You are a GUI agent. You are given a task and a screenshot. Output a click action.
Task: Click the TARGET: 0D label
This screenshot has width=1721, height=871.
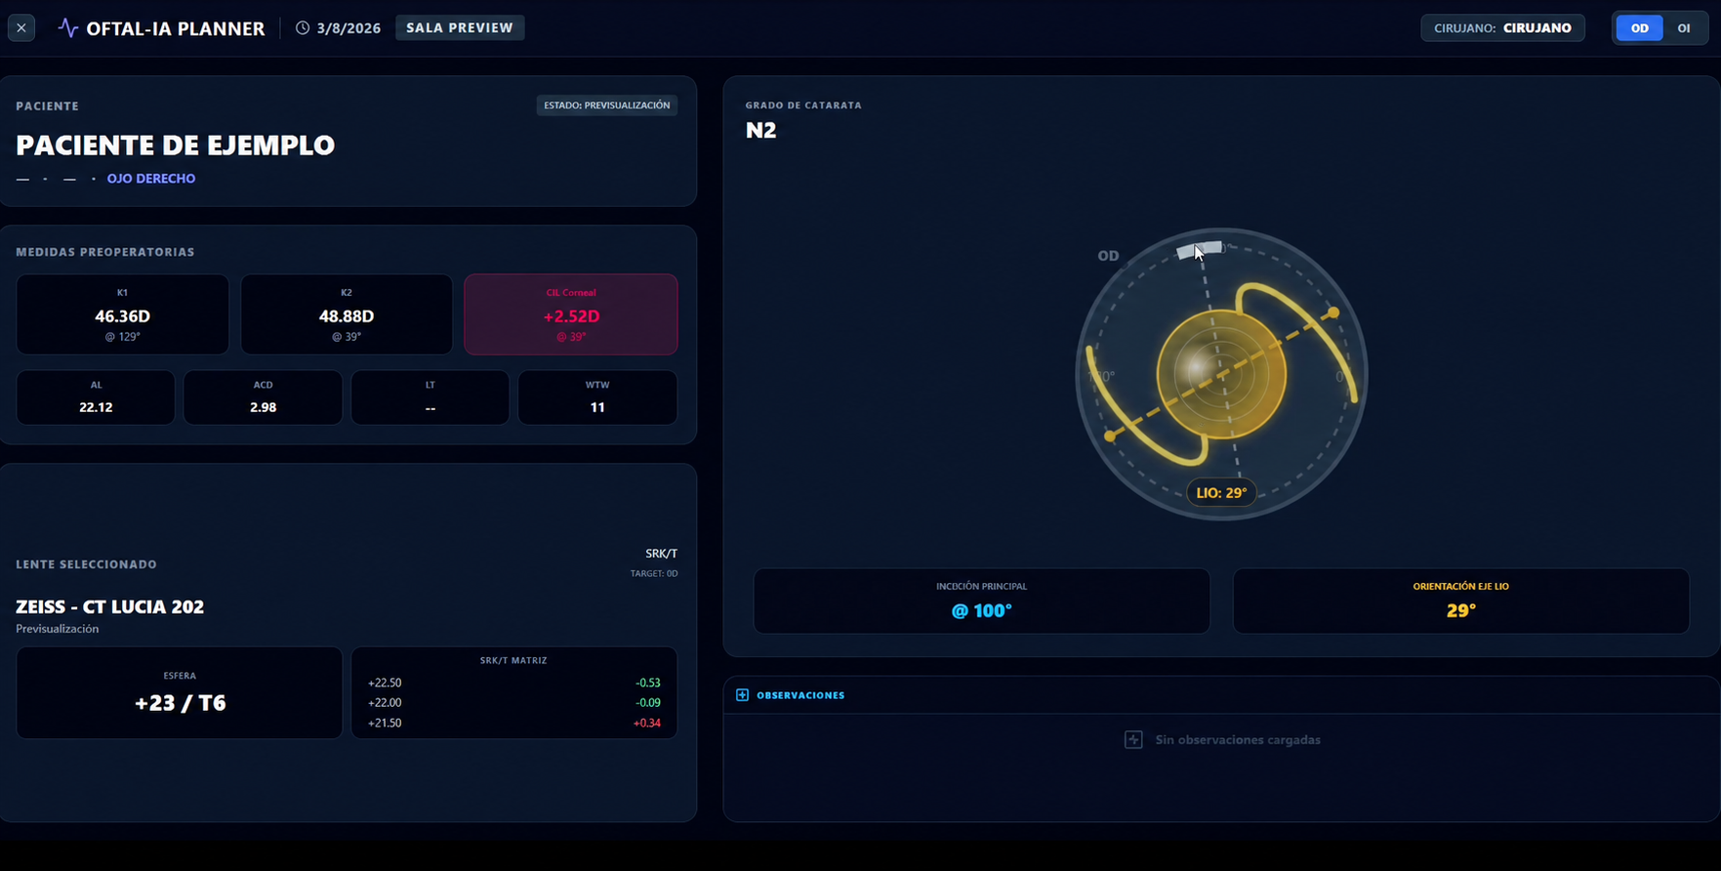(654, 573)
